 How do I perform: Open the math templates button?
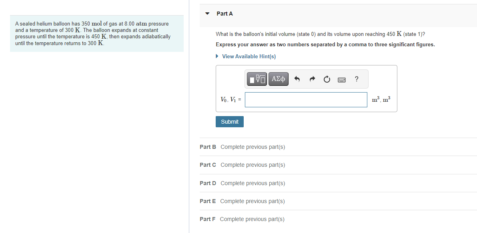(257, 79)
